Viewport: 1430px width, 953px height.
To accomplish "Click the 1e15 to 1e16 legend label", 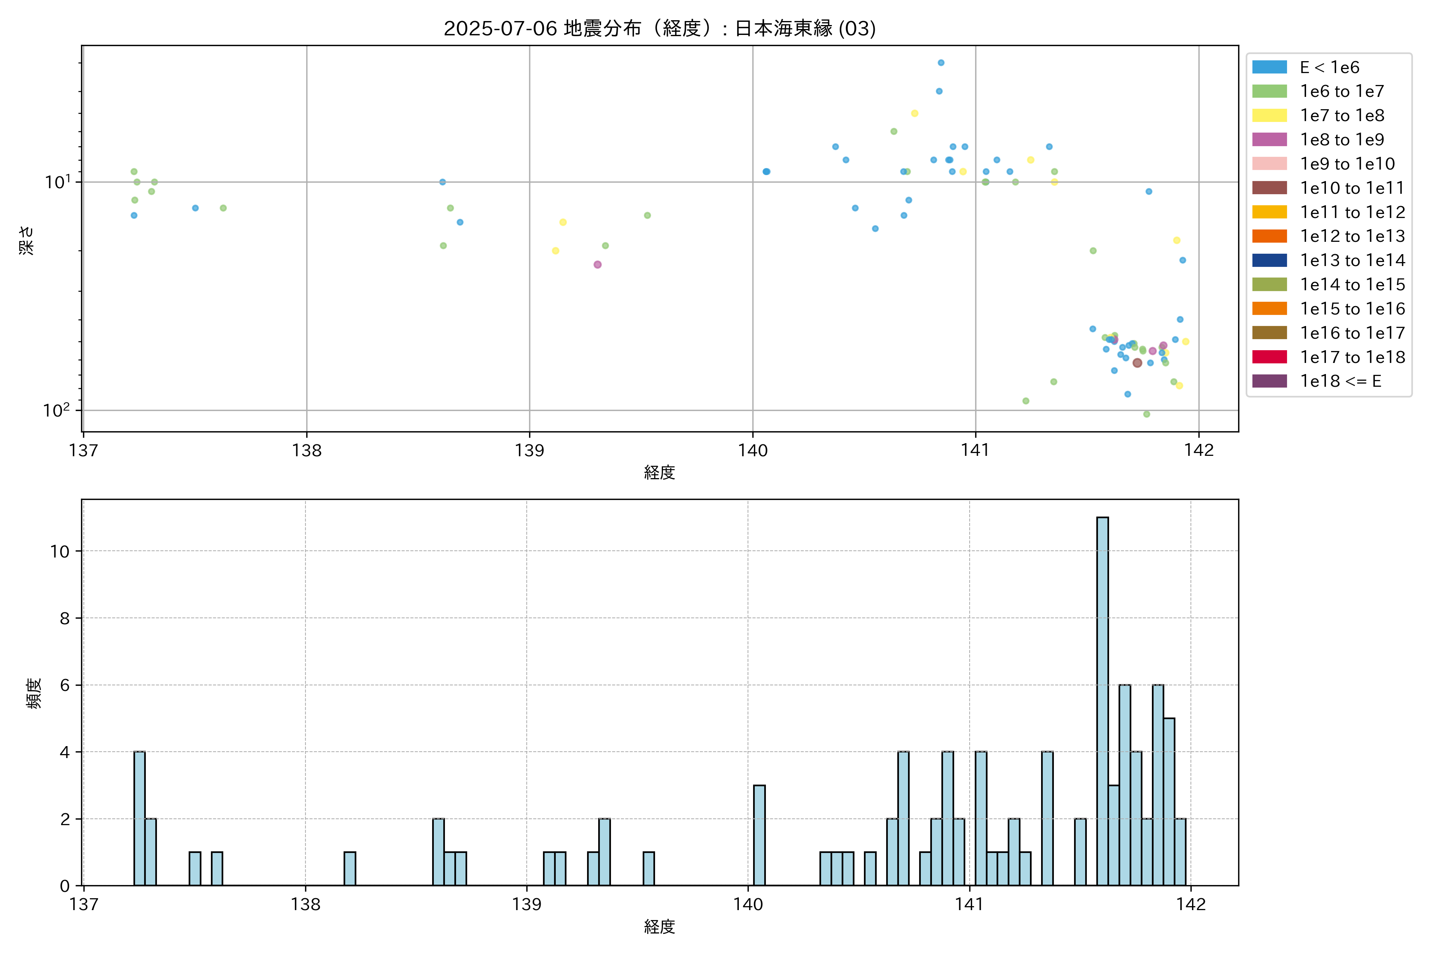I will point(1352,309).
